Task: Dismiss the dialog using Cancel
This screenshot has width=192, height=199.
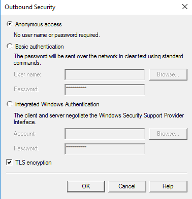Action: 127,186
